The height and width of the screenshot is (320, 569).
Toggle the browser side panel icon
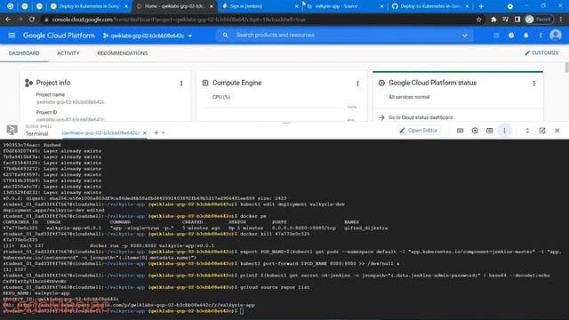click(517, 20)
